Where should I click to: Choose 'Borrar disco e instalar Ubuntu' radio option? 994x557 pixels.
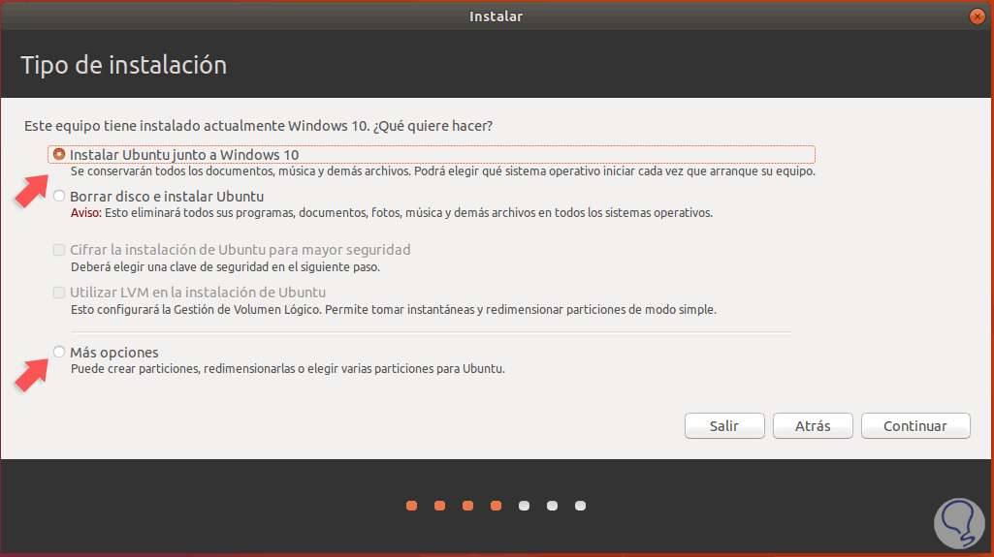pyautogui.click(x=59, y=197)
